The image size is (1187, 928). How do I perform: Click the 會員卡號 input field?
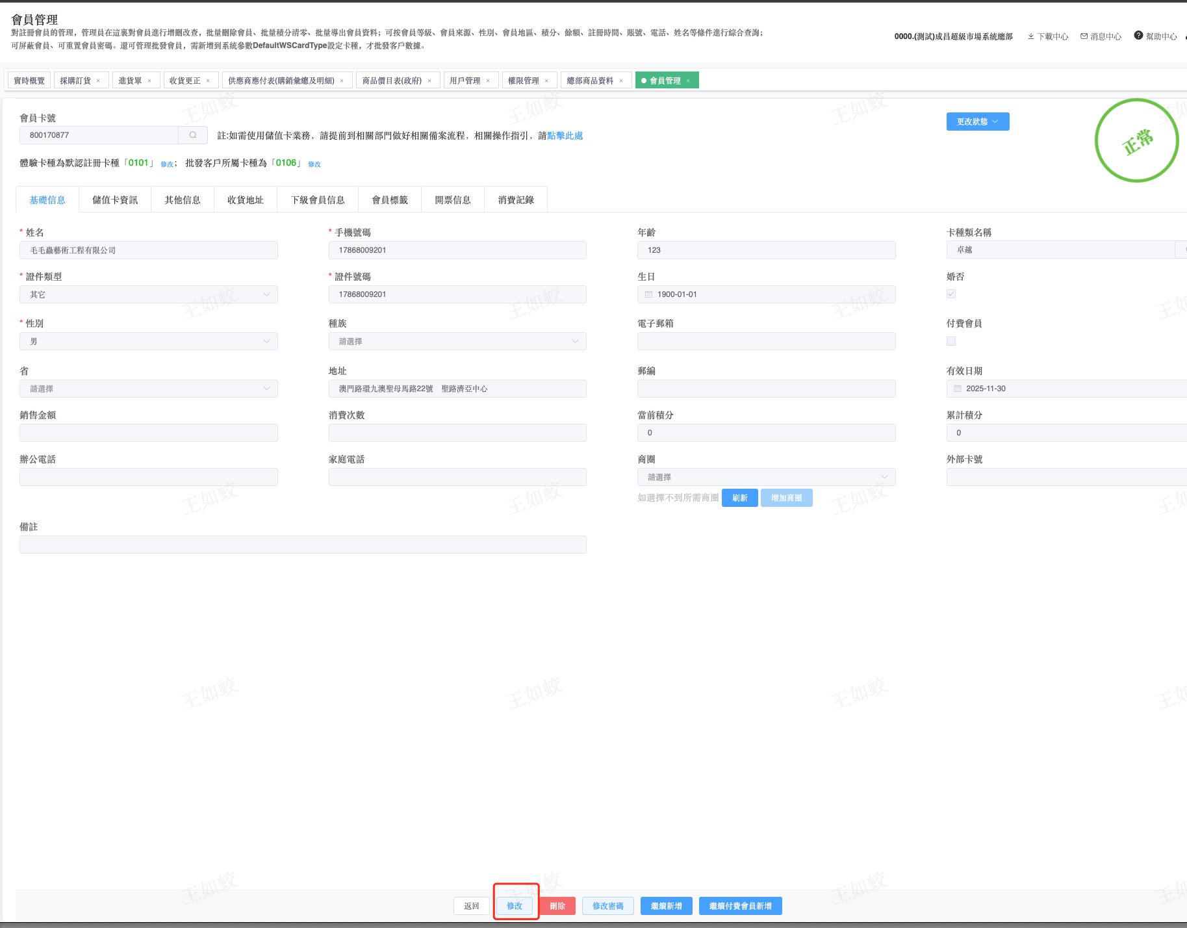click(99, 135)
